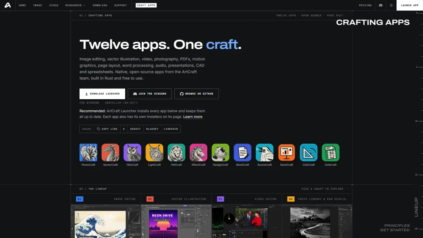Image resolution: width=423 pixels, height=238 pixels.
Task: Click the SoundCraft app name label
Action: click(264, 164)
